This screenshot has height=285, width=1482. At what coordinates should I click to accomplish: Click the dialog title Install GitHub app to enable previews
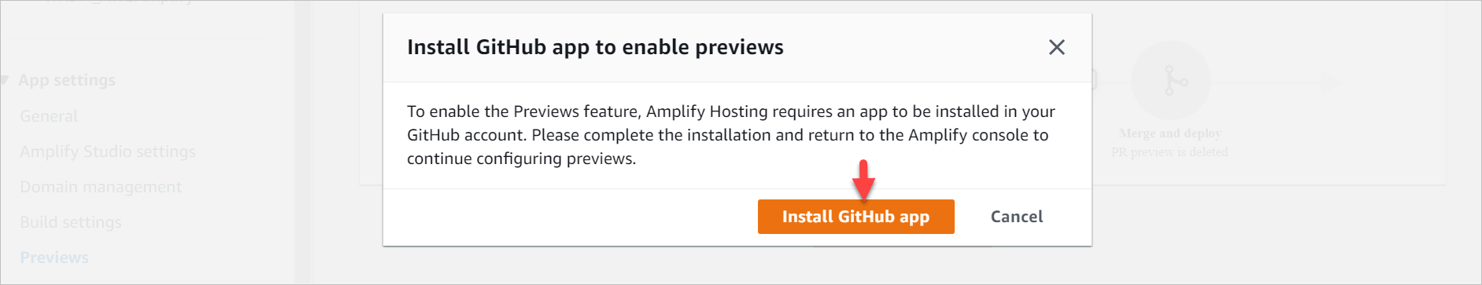(595, 47)
